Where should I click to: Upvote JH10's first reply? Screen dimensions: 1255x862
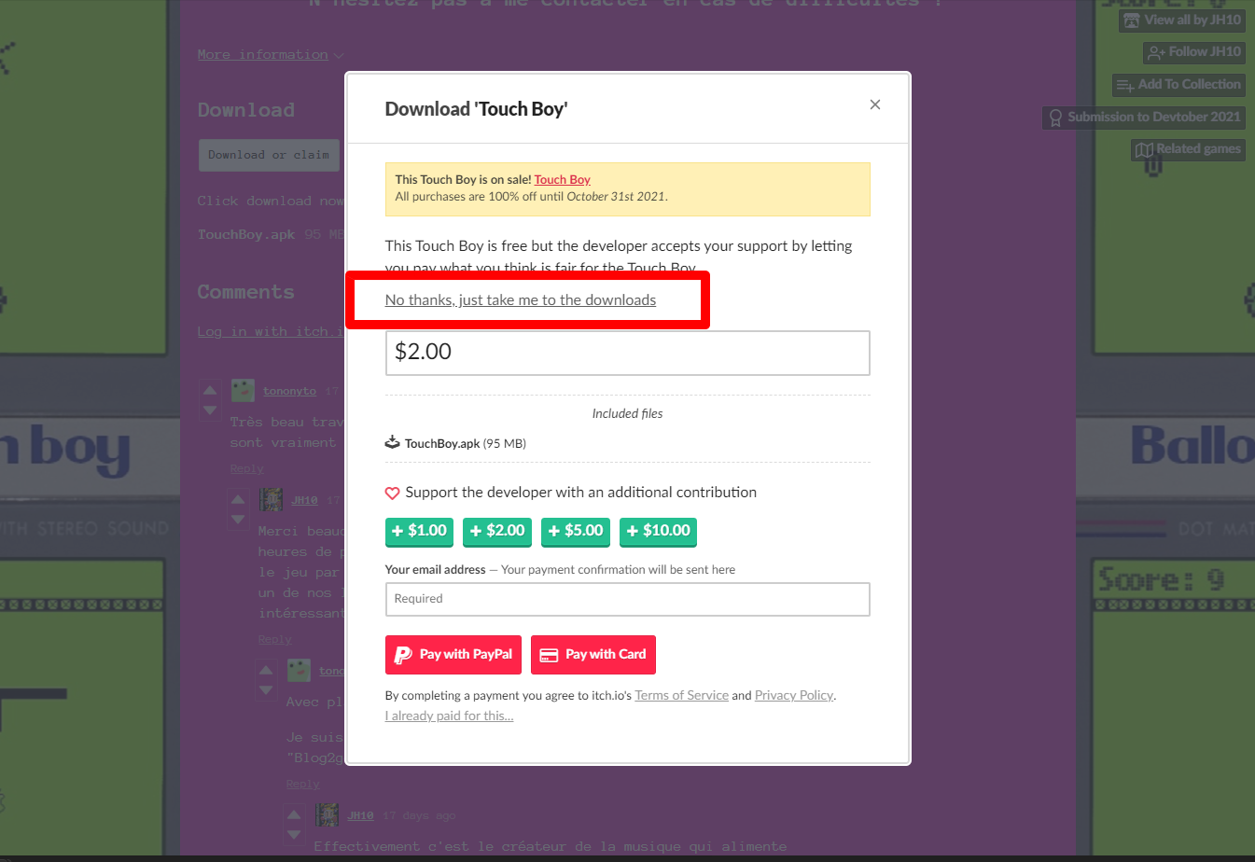tap(238, 499)
